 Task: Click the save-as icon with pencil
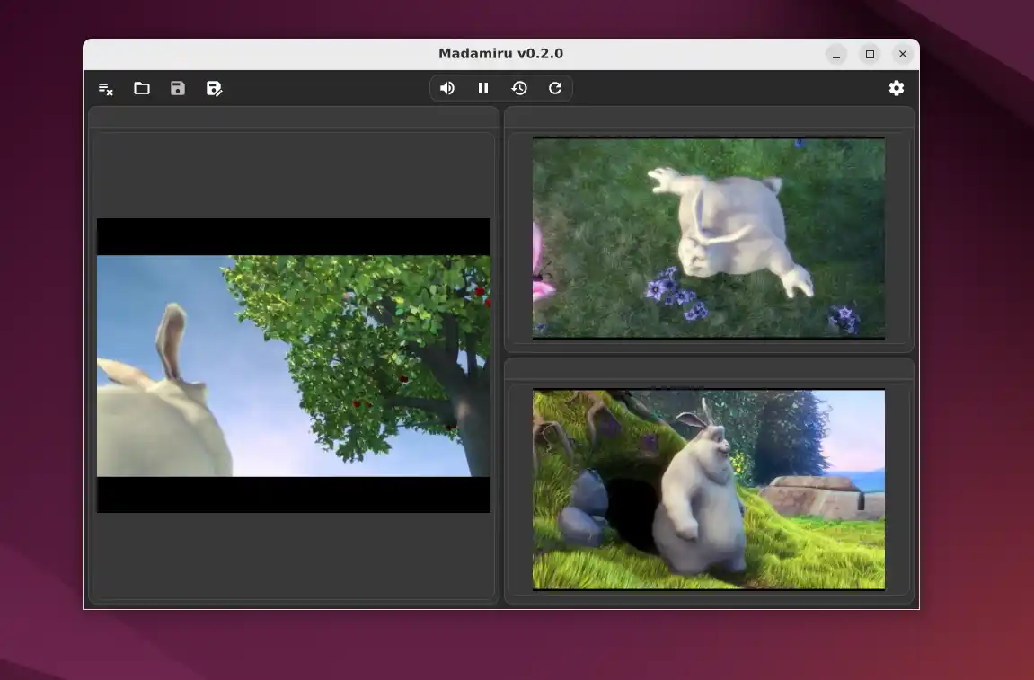click(215, 88)
